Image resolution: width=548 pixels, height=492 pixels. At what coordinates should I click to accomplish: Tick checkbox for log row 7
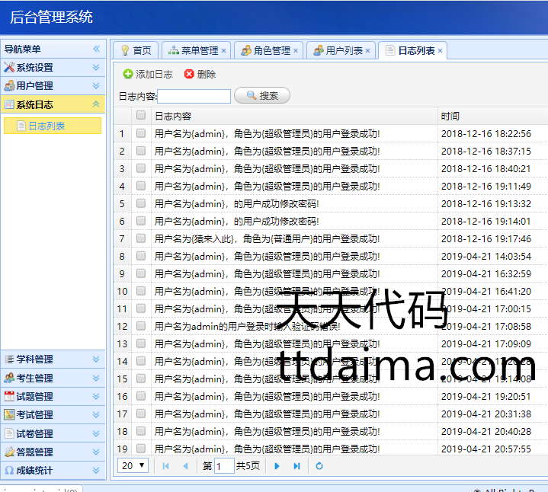(141, 238)
